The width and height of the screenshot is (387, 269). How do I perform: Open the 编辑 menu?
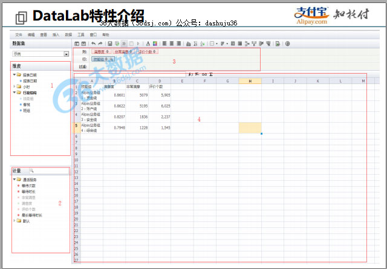click(31, 35)
